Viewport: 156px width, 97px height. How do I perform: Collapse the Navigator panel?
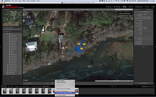[x=4, y=10]
